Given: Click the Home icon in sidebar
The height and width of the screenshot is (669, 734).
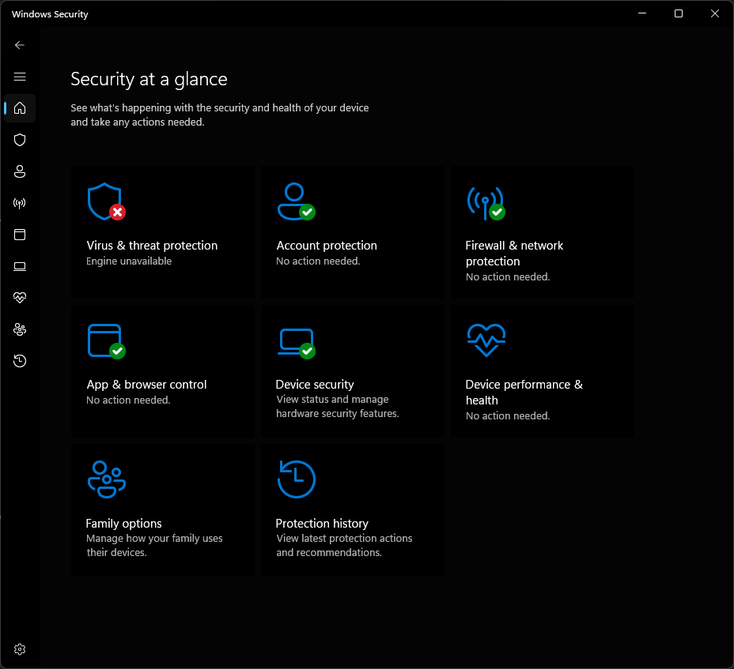Looking at the screenshot, I should point(20,108).
